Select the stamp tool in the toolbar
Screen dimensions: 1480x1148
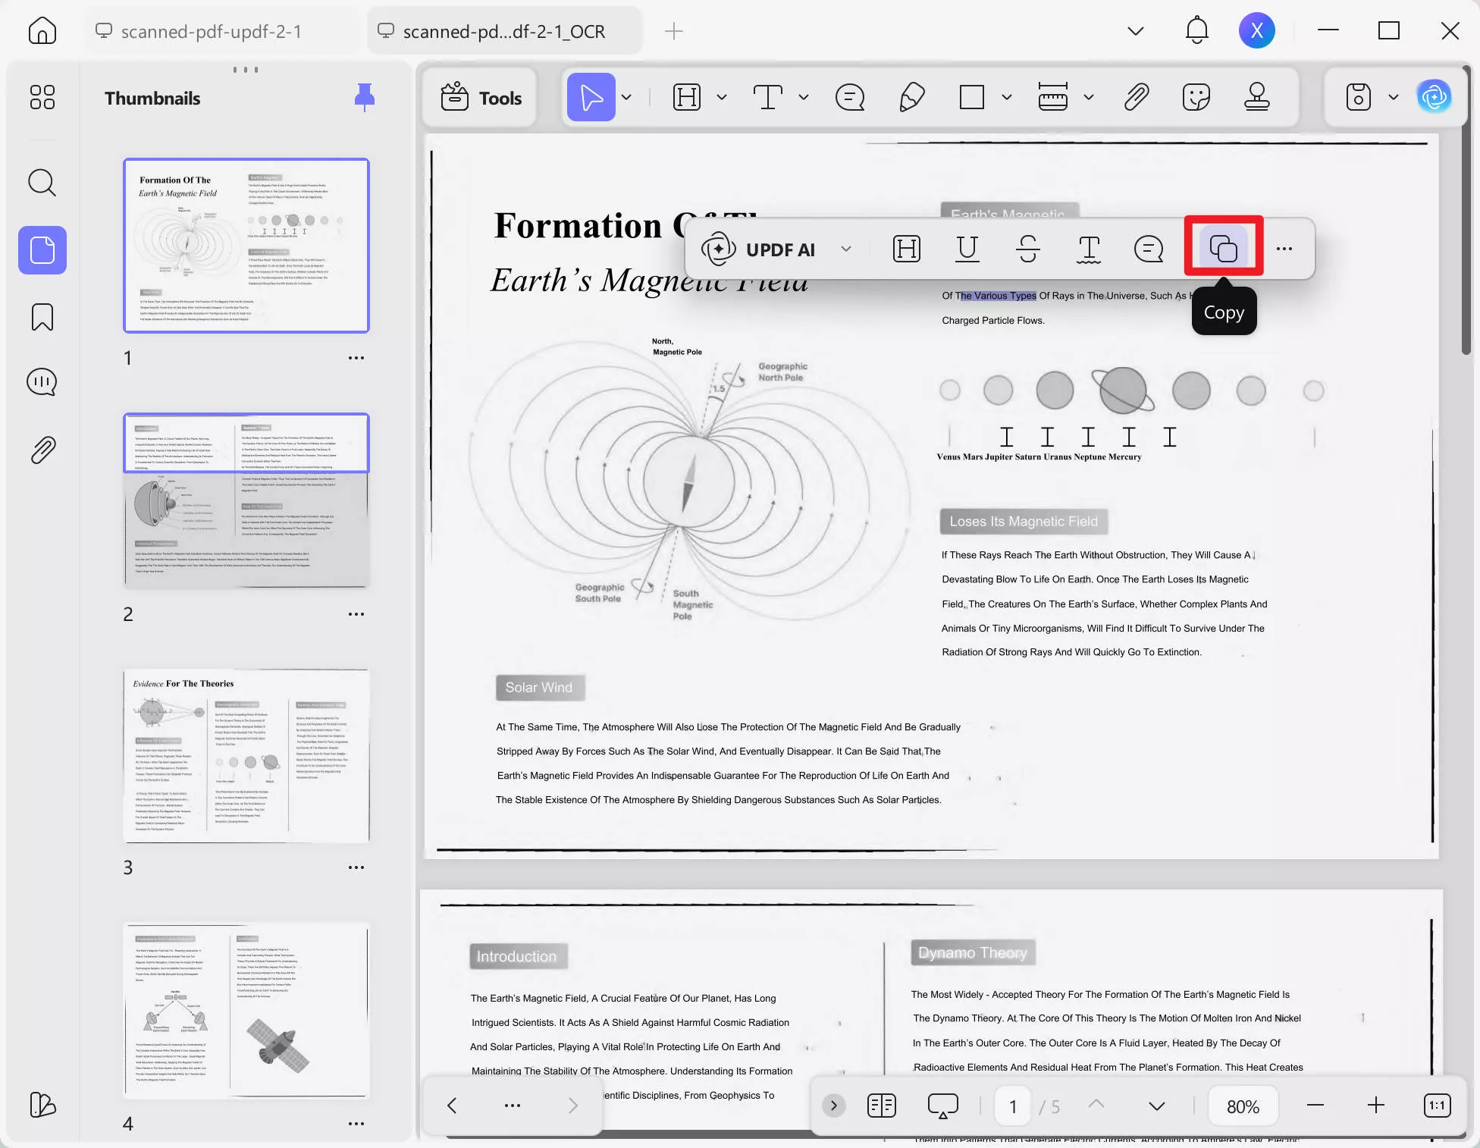click(x=1256, y=97)
